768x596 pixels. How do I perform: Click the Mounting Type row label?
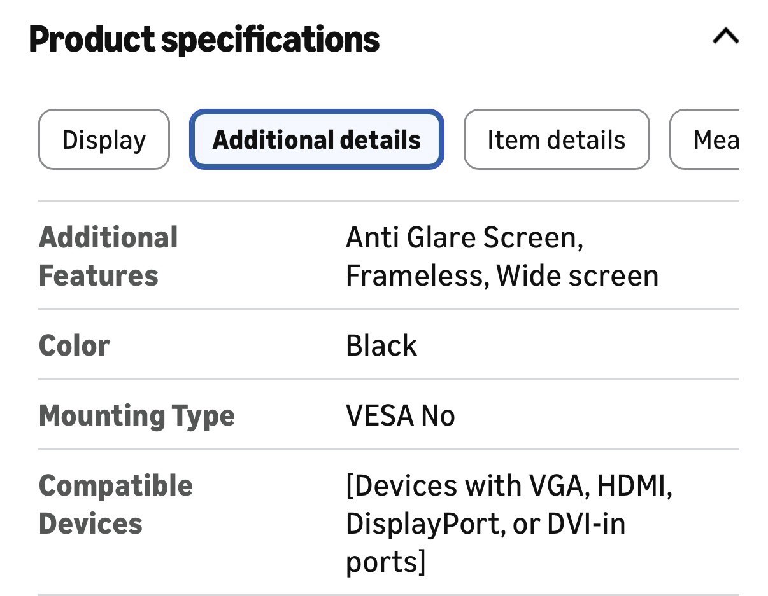[137, 416]
